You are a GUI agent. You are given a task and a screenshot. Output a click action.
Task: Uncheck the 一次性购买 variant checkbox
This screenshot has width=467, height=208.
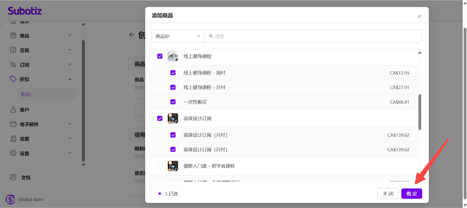point(173,102)
